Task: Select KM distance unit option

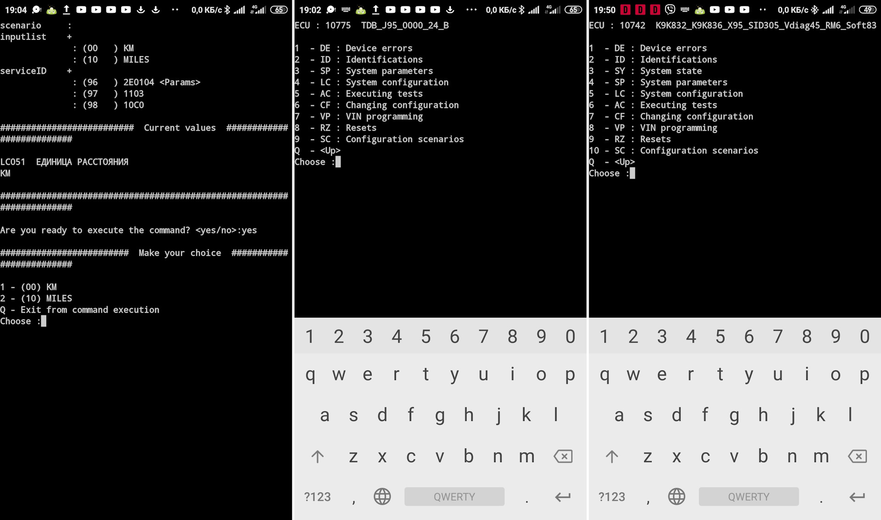Action: (28, 286)
